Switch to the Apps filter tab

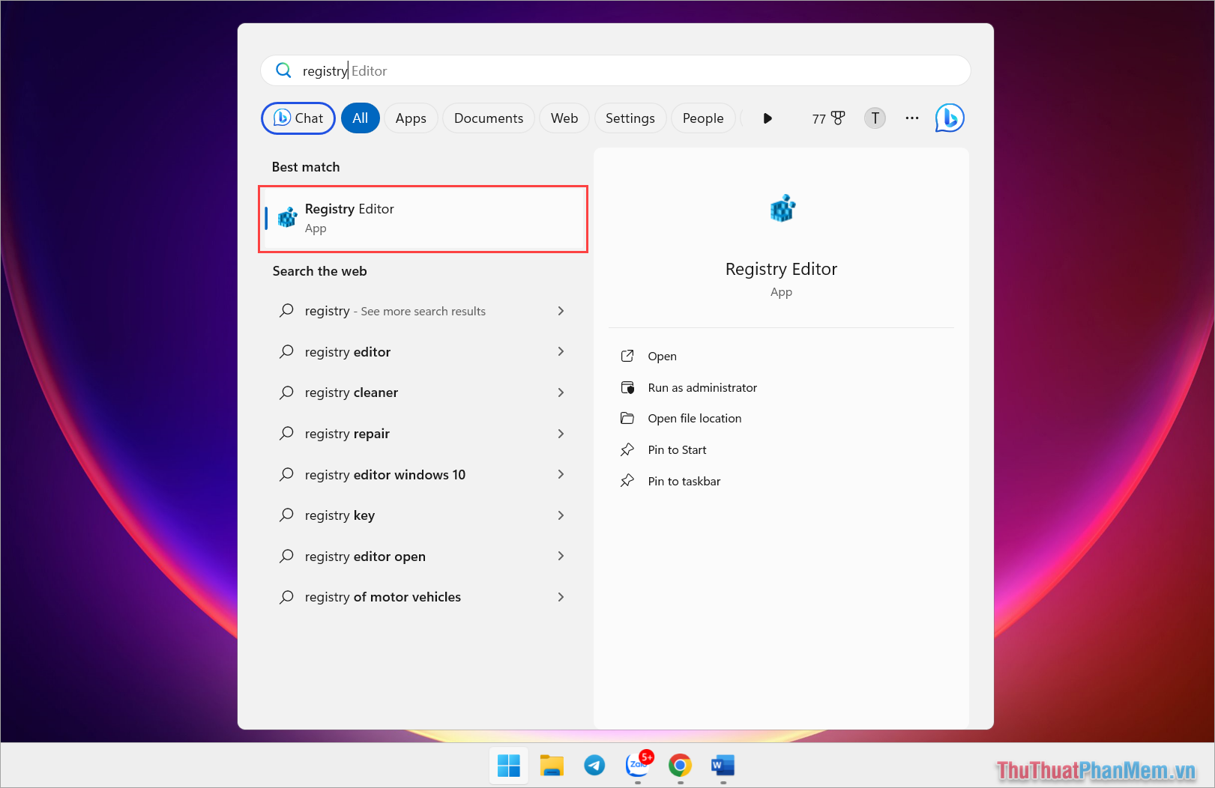click(x=411, y=118)
